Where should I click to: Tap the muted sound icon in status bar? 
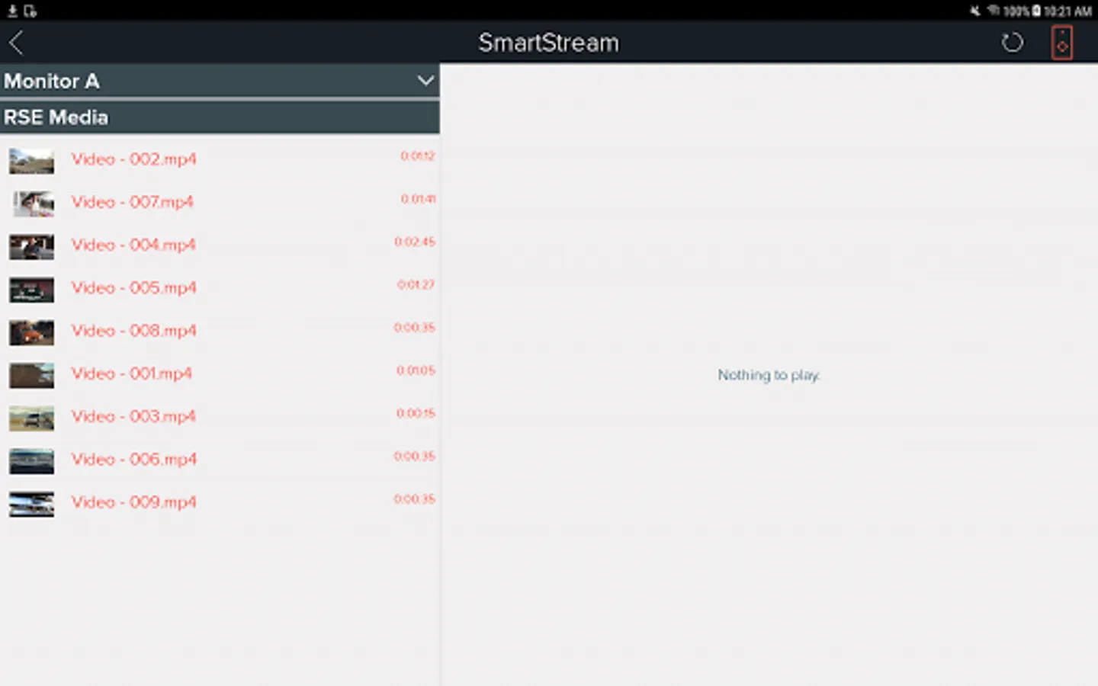(975, 11)
